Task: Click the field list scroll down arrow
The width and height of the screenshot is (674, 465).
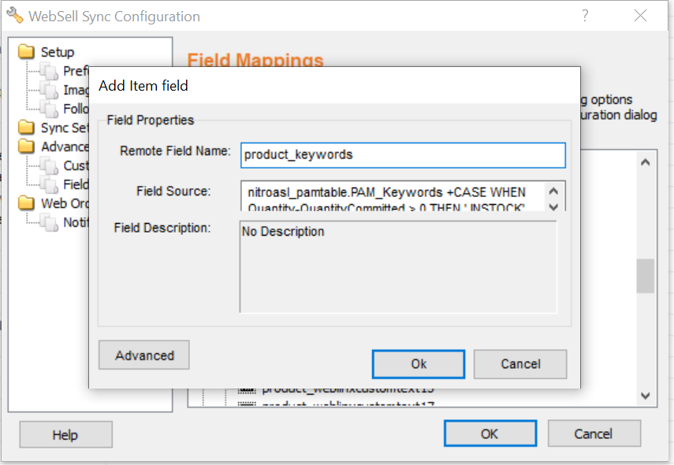Action: (x=645, y=396)
